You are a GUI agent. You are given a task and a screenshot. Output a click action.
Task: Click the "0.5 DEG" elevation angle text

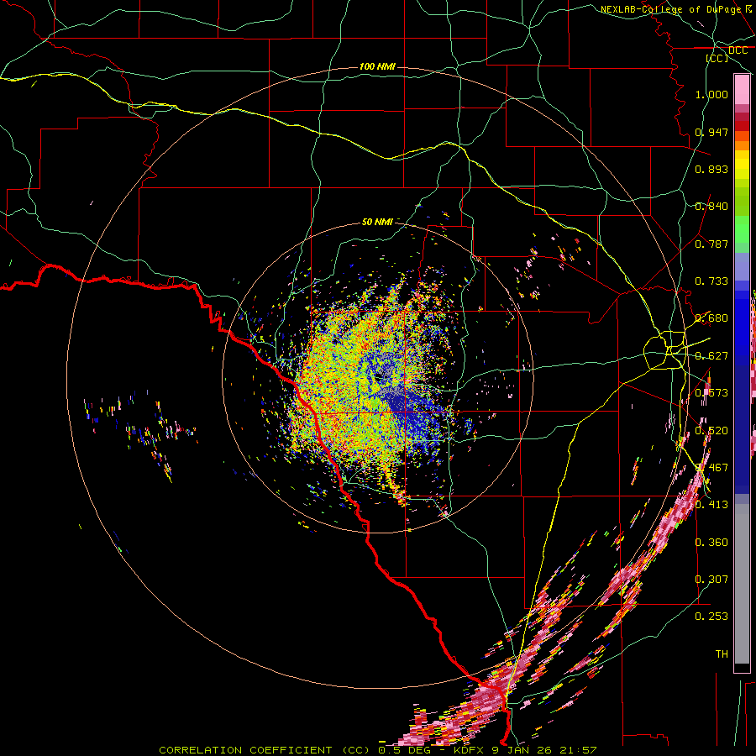(x=405, y=750)
